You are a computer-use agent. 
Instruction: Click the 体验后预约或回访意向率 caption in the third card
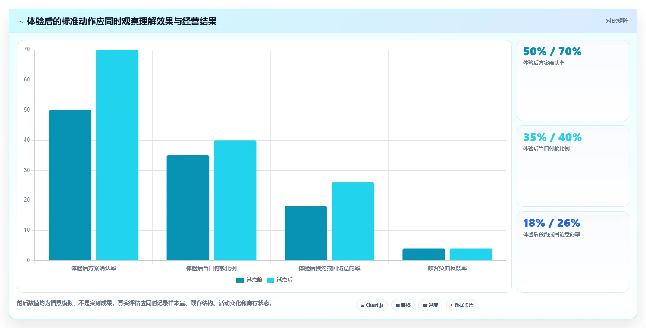click(552, 234)
